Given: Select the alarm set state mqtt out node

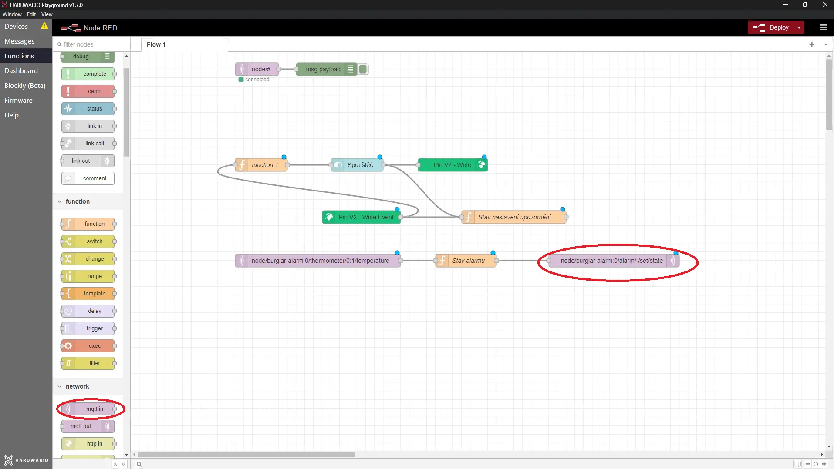Looking at the screenshot, I should point(614,261).
